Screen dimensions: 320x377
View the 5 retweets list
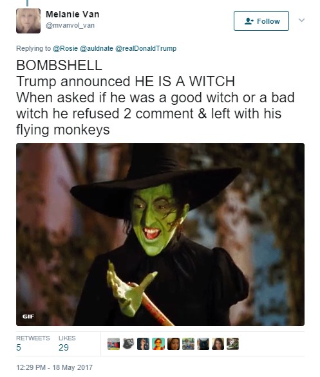point(33,344)
